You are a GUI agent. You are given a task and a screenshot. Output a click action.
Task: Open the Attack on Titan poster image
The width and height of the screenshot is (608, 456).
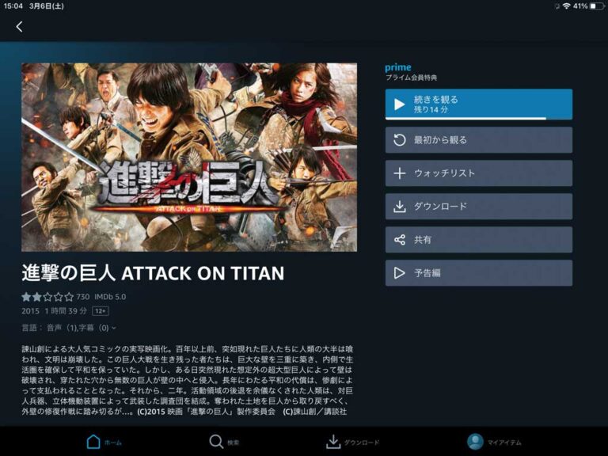point(189,157)
